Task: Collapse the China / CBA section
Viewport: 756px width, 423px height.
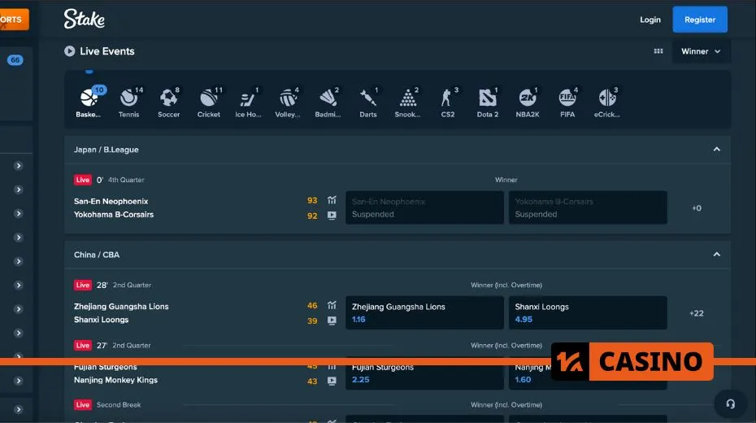Action: click(716, 255)
